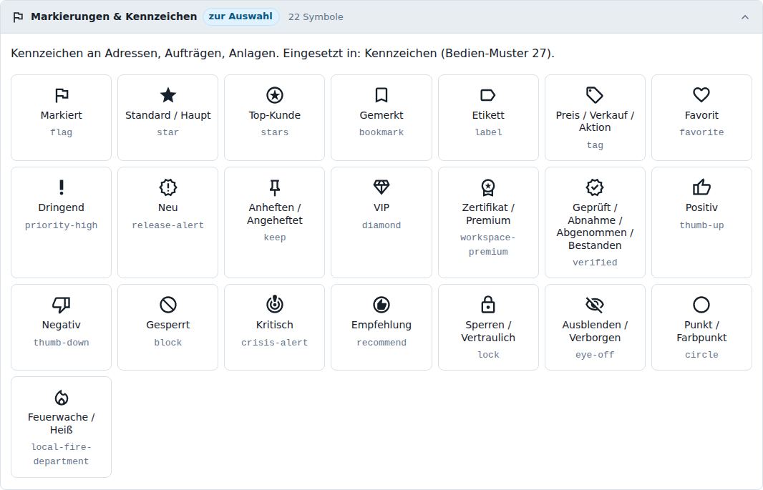Select the Zertifikat / Premium badge icon
This screenshot has width=763, height=490.
pos(488,187)
